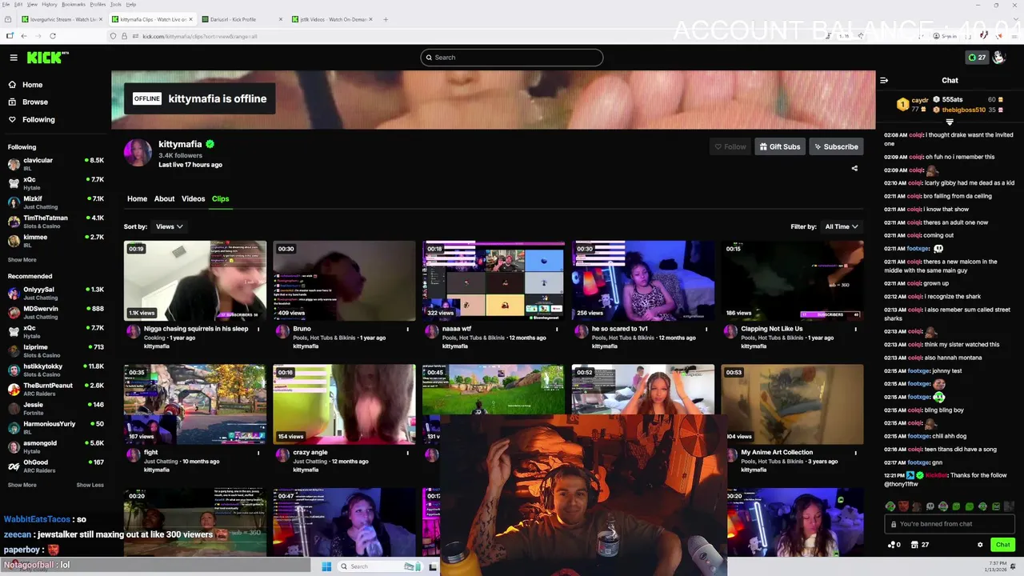Click the green KICK logo
Image resolution: width=1024 pixels, height=576 pixels.
47,58
